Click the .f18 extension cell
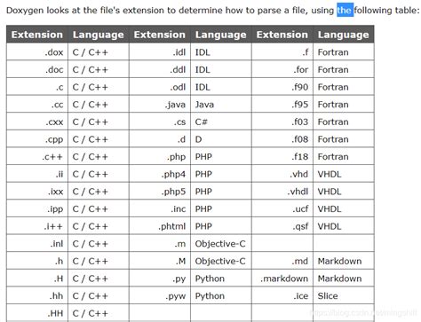Viewport: 421px width, 322px height. (282, 156)
